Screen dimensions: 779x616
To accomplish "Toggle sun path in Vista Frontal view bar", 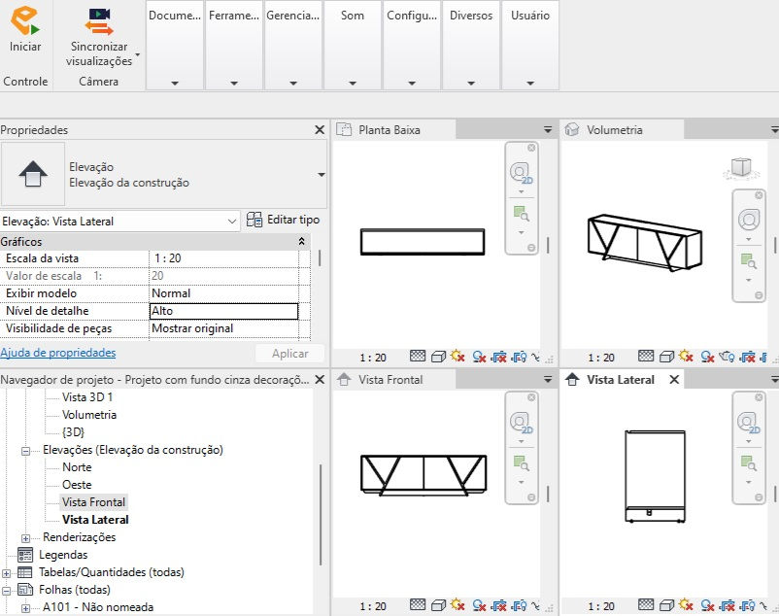I will pyautogui.click(x=457, y=605).
